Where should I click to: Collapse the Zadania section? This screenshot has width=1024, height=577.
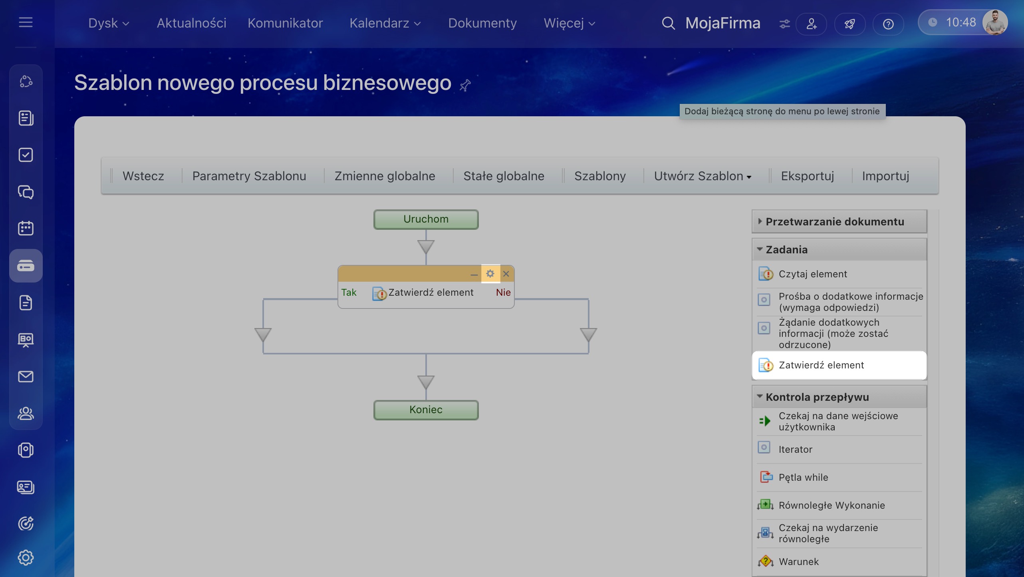(x=786, y=250)
